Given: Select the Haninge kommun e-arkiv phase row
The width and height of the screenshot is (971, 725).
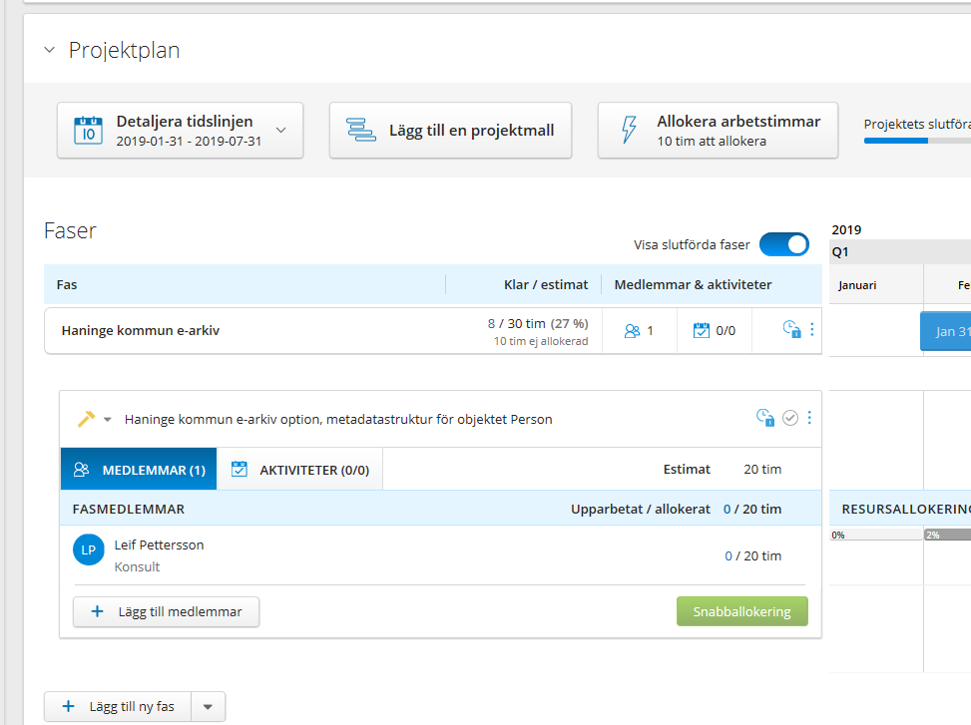Looking at the screenshot, I should click(x=433, y=331).
